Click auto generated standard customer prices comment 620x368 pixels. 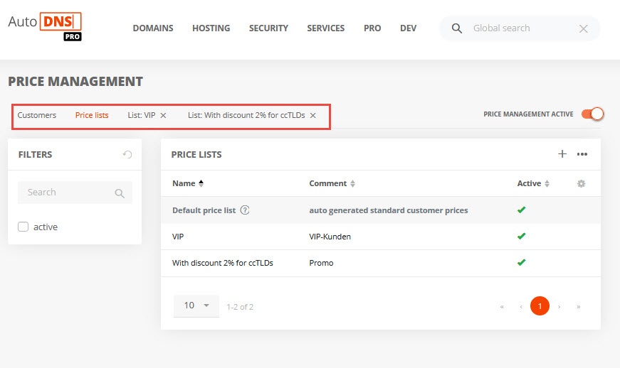tap(388, 210)
